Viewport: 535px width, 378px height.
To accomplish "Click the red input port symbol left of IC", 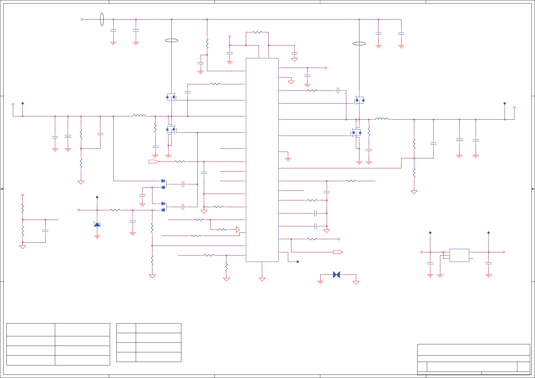I will [x=153, y=162].
